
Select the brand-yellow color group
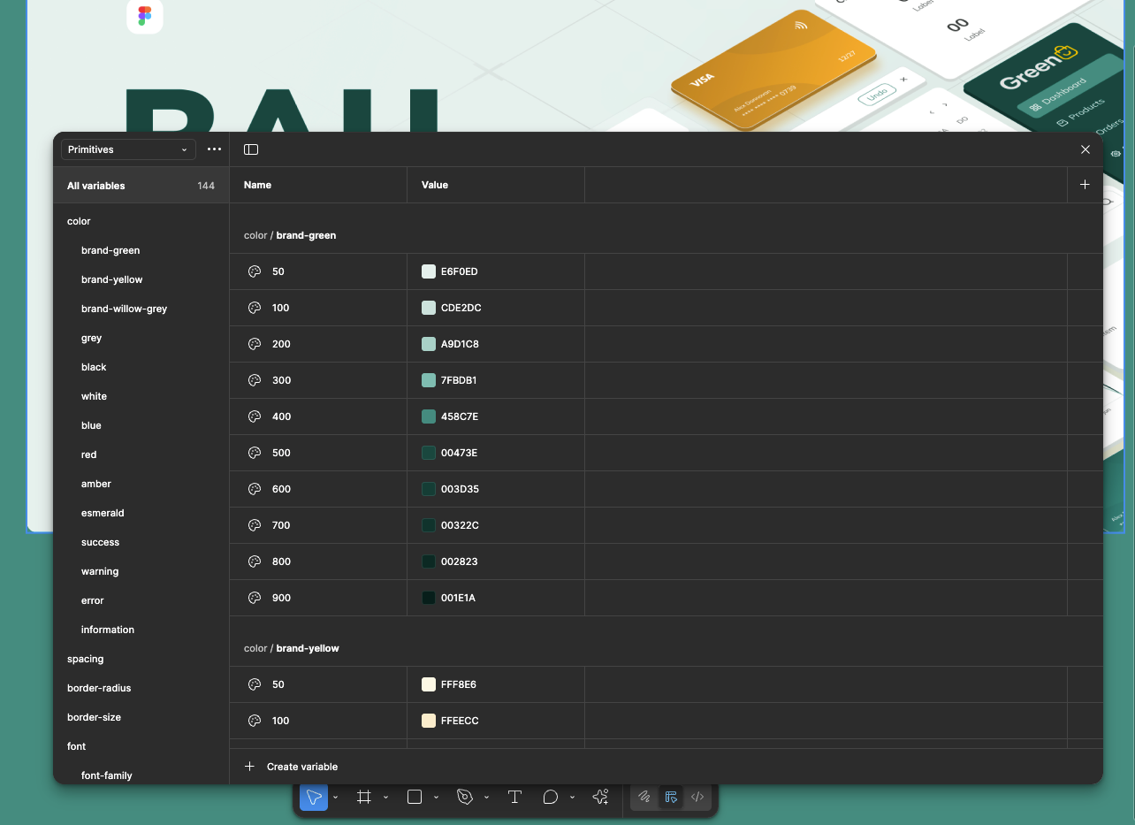(111, 279)
